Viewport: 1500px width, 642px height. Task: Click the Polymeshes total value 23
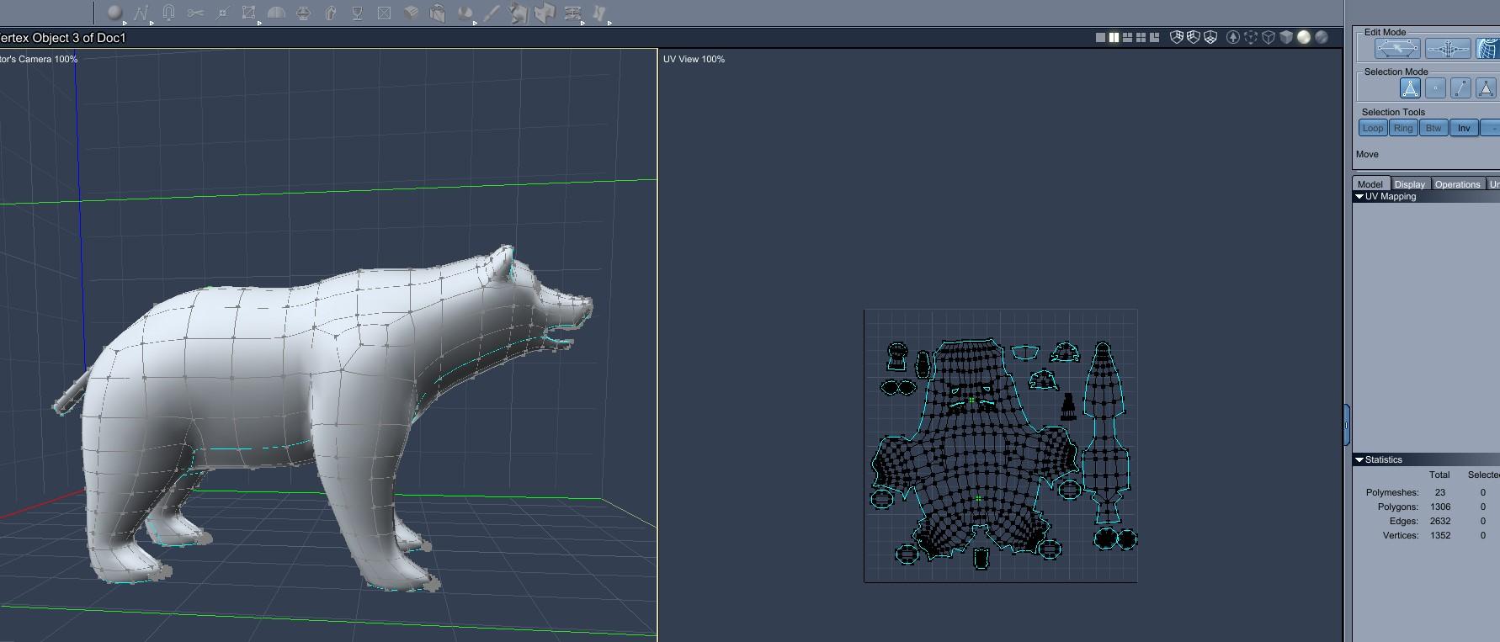click(x=1440, y=492)
